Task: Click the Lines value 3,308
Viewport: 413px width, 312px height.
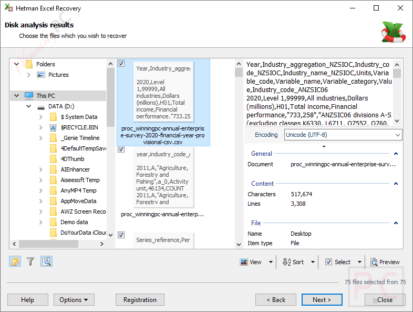Action: click(298, 204)
